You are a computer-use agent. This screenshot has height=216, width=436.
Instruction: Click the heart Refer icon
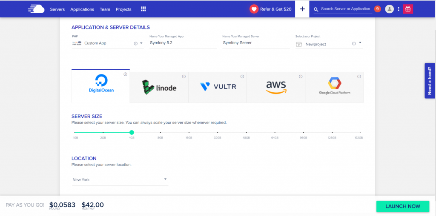[x=254, y=9]
